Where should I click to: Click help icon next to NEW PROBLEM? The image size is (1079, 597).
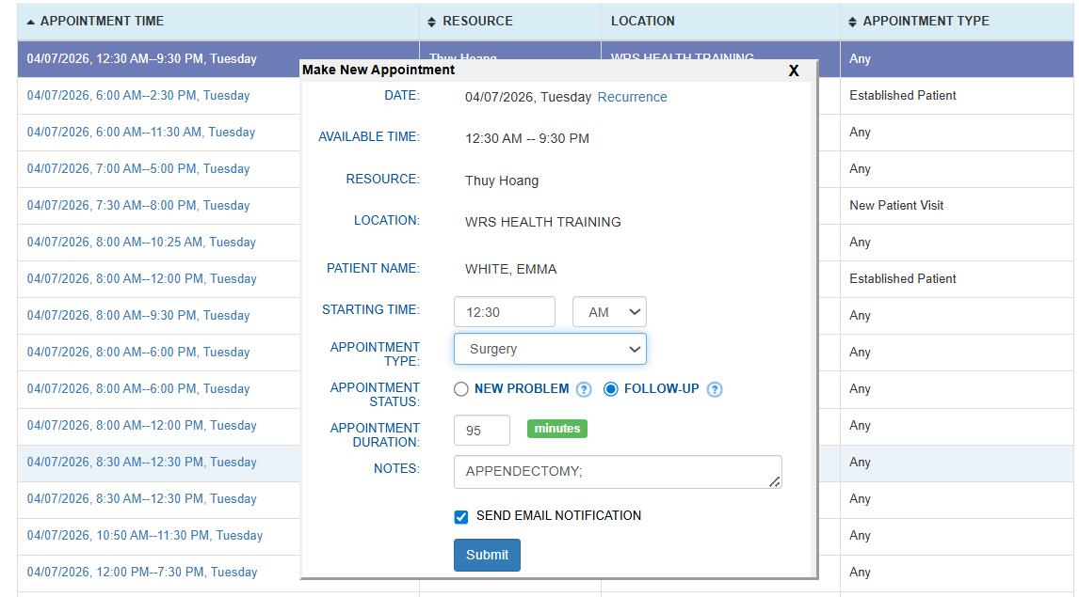(x=584, y=389)
